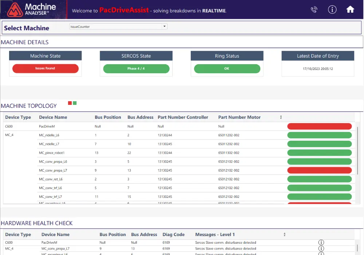This screenshot has width=364, height=255.
Task: Select MC_conv_prepa_L7 in topology table
Action: (x=53, y=170)
